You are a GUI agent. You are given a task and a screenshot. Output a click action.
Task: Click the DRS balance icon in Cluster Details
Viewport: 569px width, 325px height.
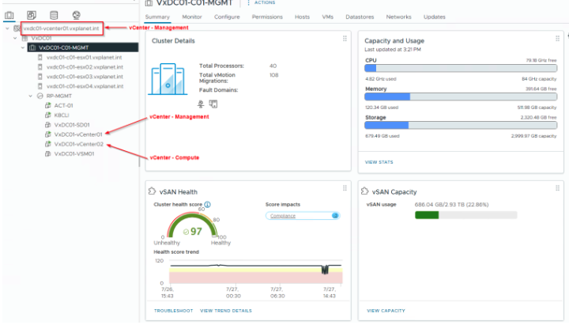[x=201, y=104]
